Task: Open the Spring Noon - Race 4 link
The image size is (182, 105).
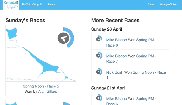Action: [136, 75]
